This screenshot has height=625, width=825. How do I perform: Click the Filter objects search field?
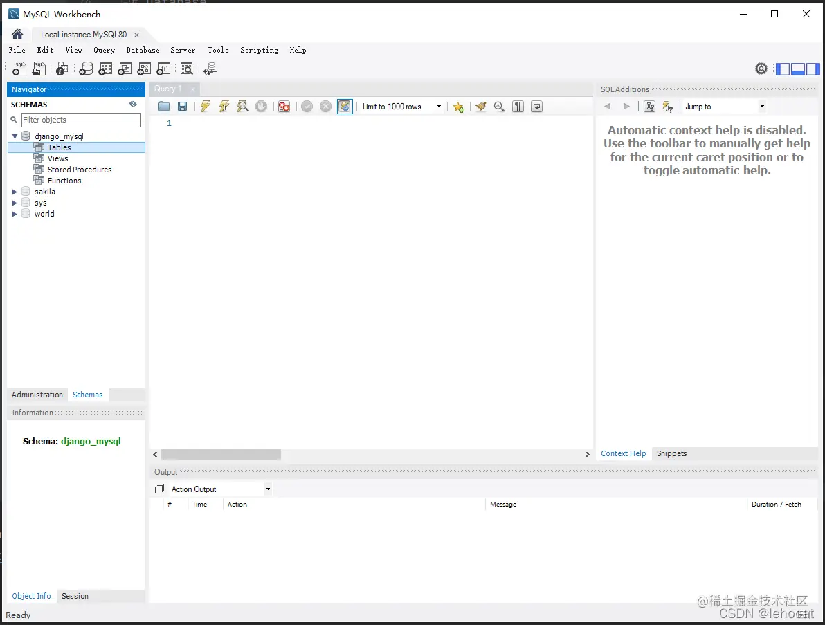[x=81, y=120]
